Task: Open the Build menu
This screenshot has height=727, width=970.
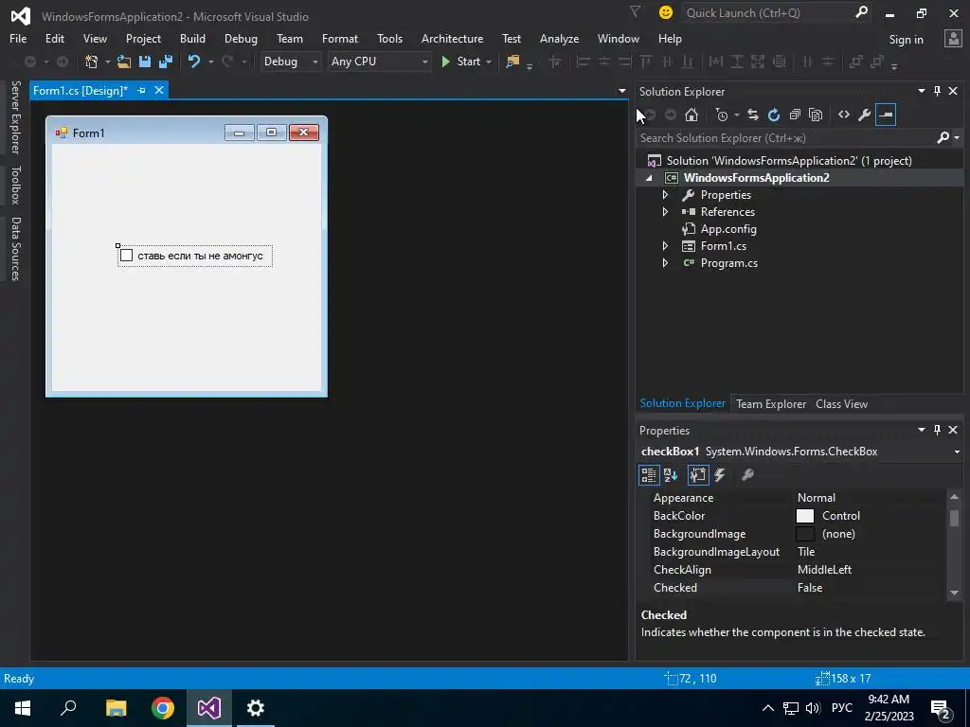Action: pos(192,38)
